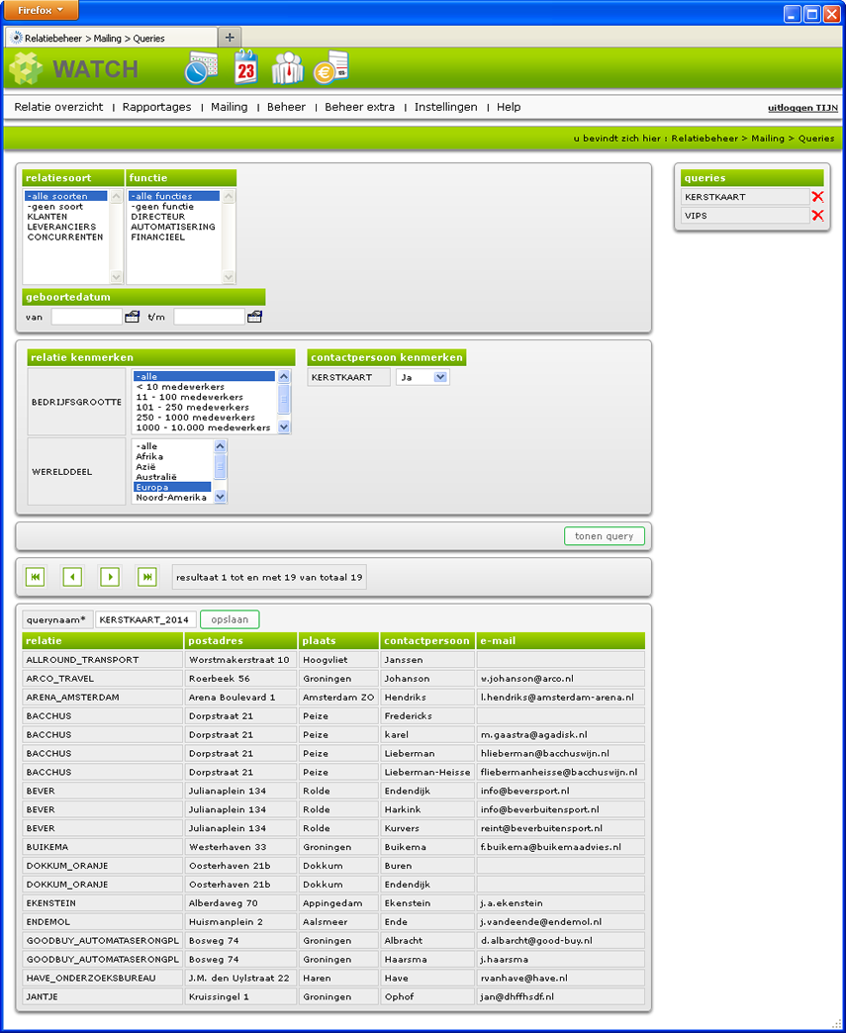Image resolution: width=846 pixels, height=1033 pixels.
Task: Go to first results page
Action: (35, 577)
